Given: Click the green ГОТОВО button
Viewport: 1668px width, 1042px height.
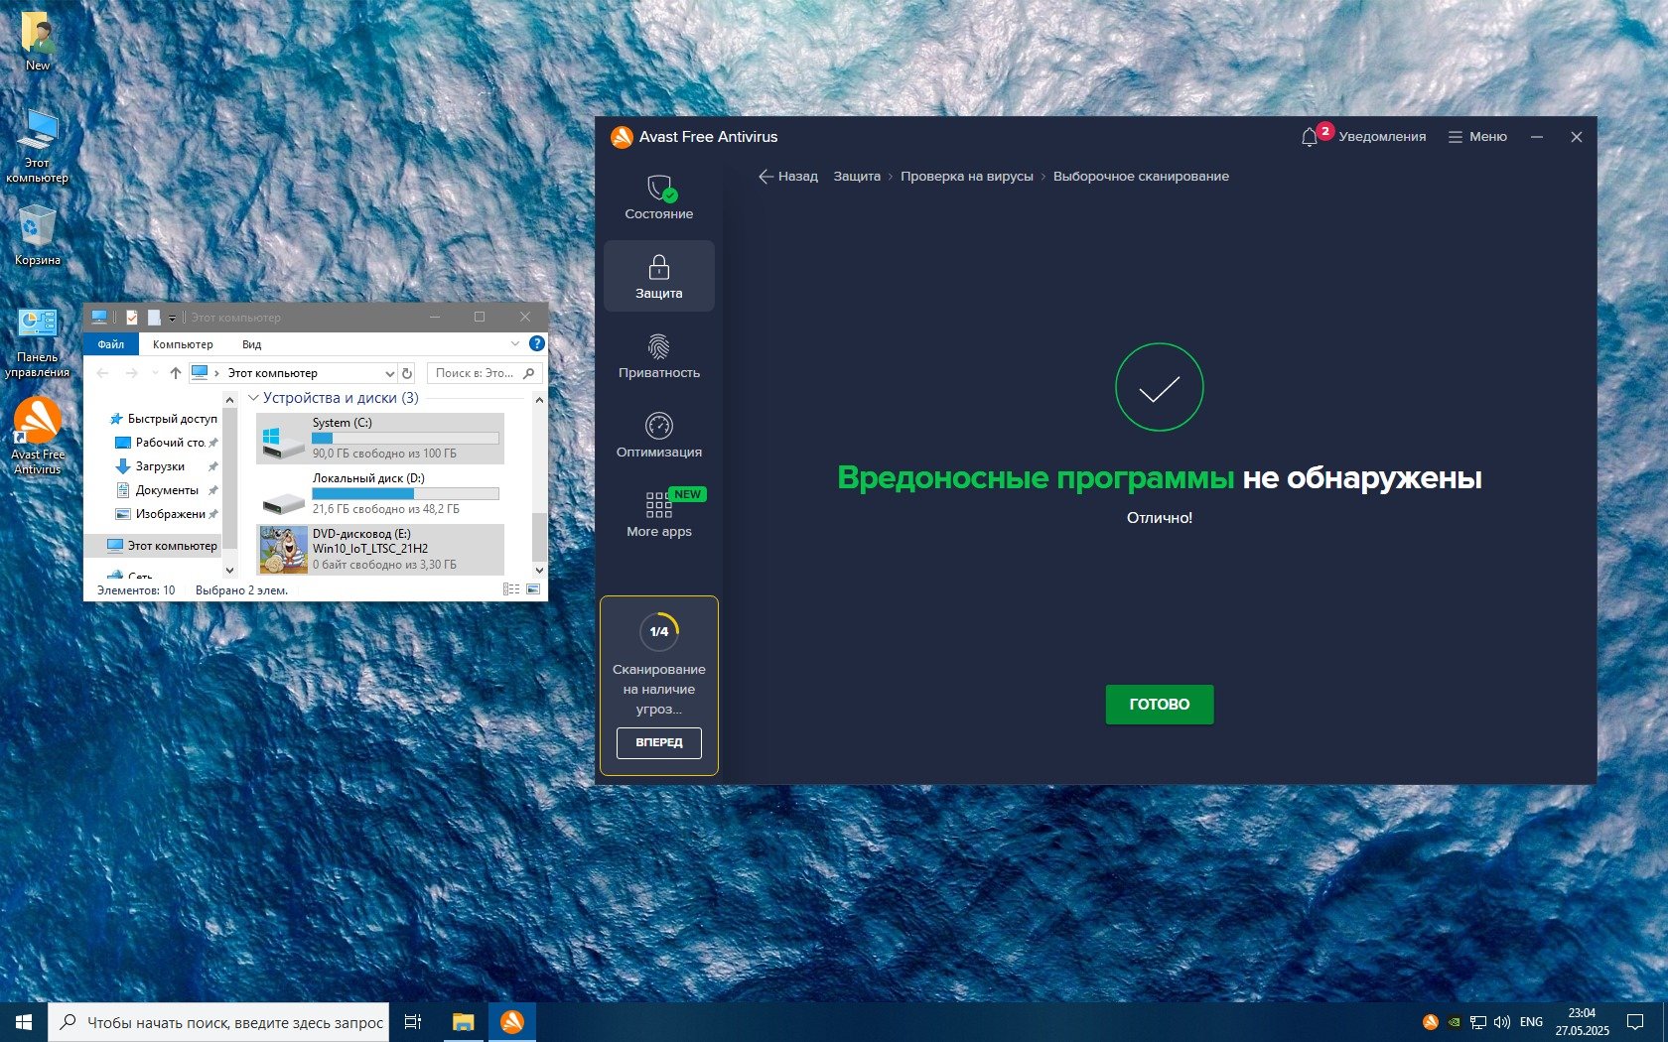Looking at the screenshot, I should tap(1160, 704).
